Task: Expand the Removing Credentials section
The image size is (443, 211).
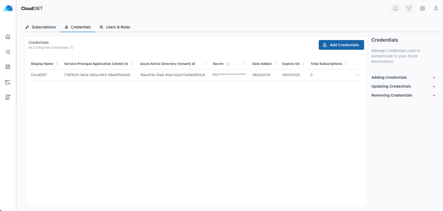Action: (404, 95)
